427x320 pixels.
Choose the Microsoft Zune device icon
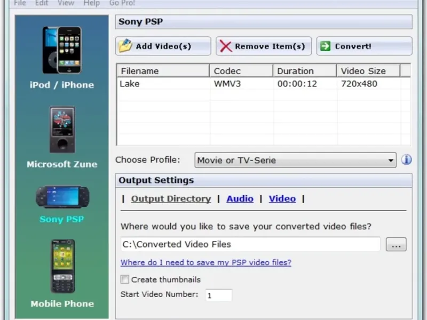tap(62, 129)
